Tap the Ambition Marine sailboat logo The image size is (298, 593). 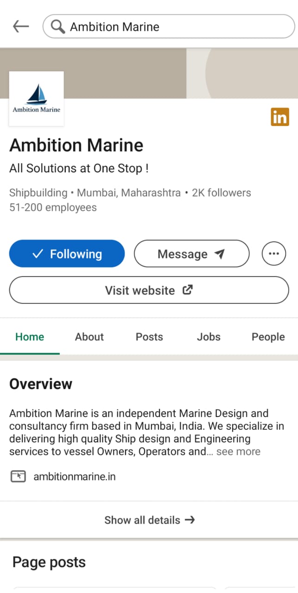tap(37, 99)
